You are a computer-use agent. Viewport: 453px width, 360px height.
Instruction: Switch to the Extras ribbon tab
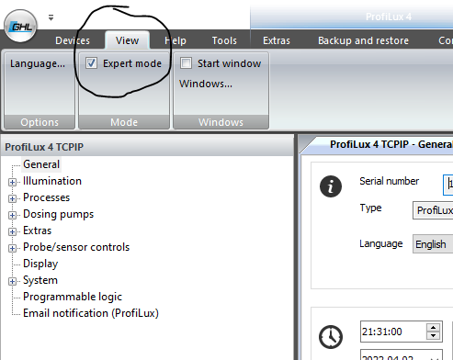tap(277, 40)
